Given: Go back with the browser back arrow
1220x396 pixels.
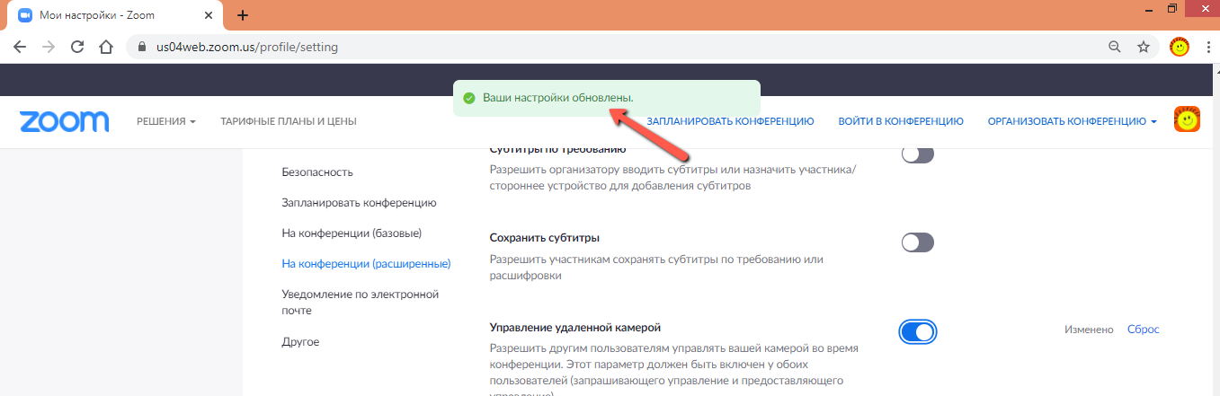Looking at the screenshot, I should tap(19, 47).
